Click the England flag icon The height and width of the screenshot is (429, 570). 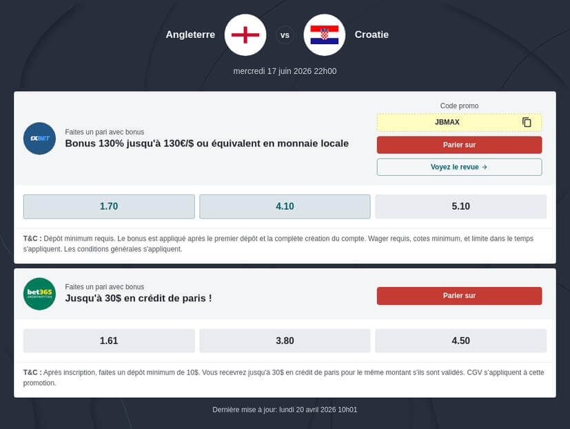(x=245, y=34)
